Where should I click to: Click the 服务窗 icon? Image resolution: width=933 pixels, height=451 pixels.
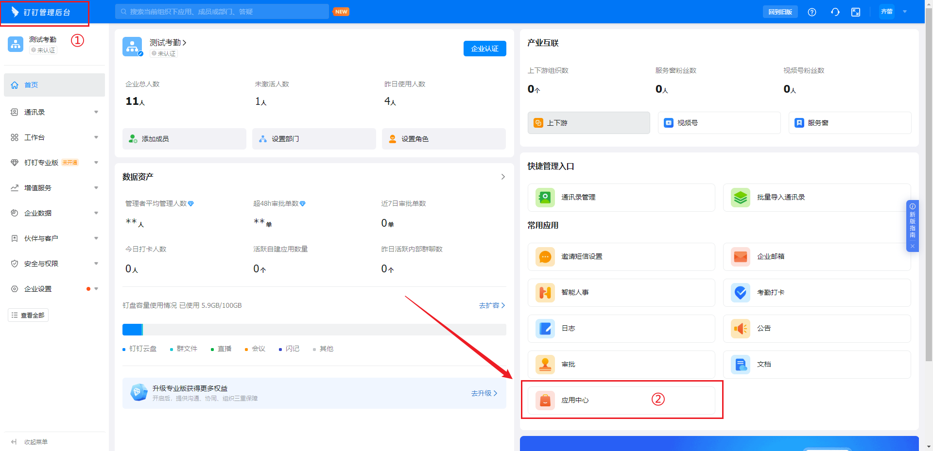coord(799,123)
